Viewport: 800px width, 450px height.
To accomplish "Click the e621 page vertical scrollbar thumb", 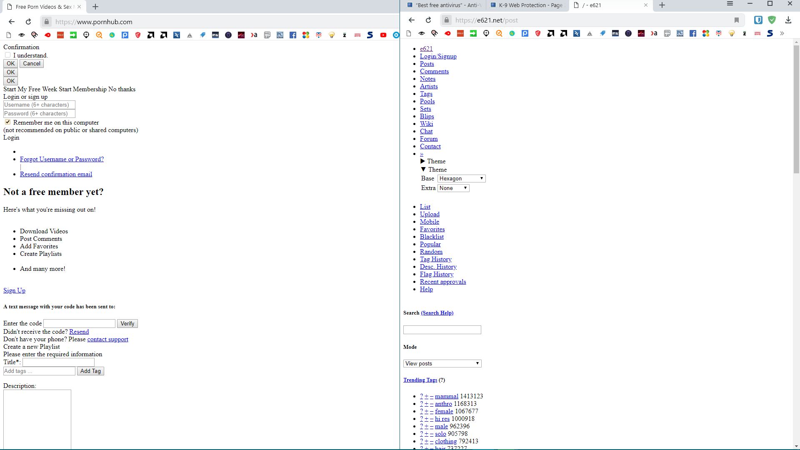I will point(796,108).
